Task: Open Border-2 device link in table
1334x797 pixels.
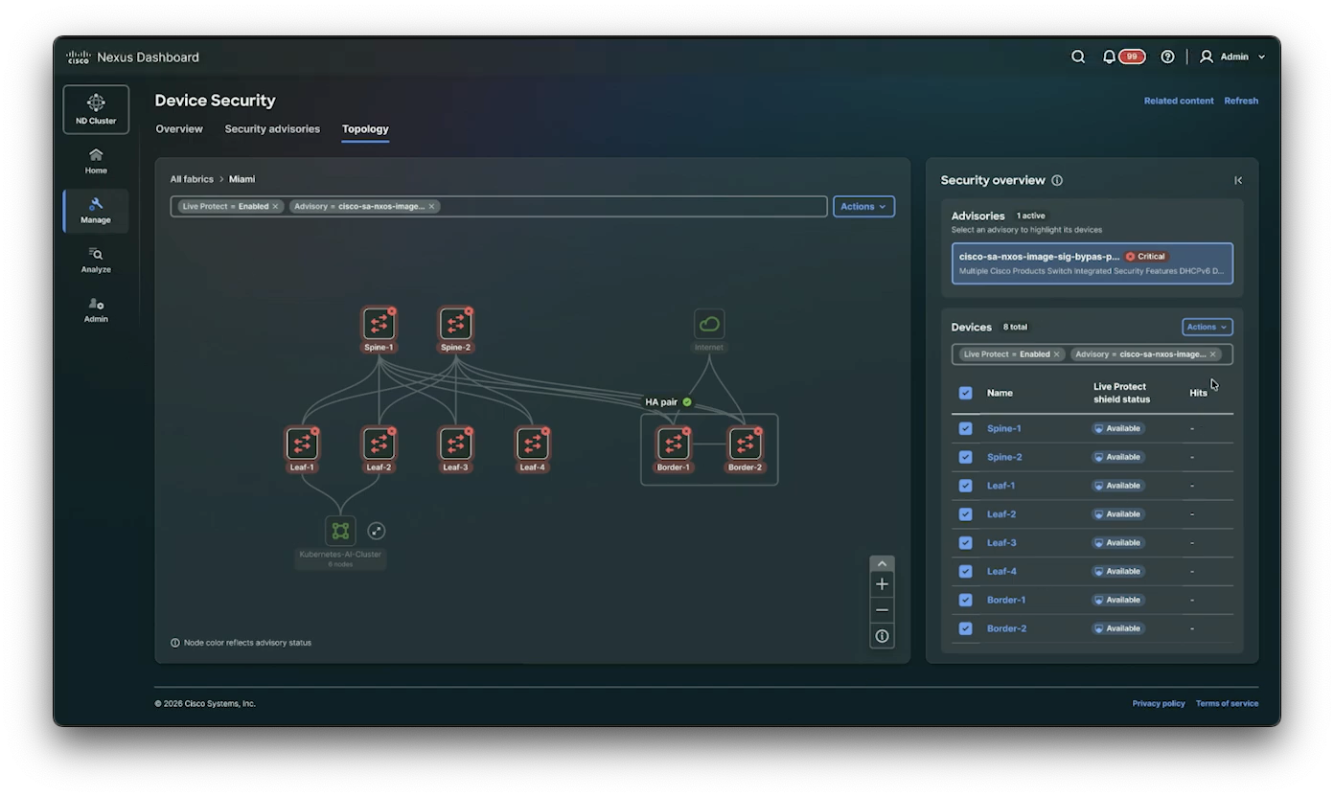Action: [x=1006, y=628]
